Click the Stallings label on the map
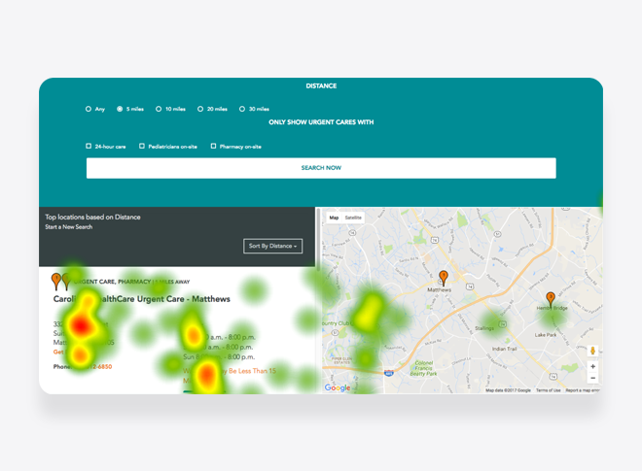 click(484, 328)
